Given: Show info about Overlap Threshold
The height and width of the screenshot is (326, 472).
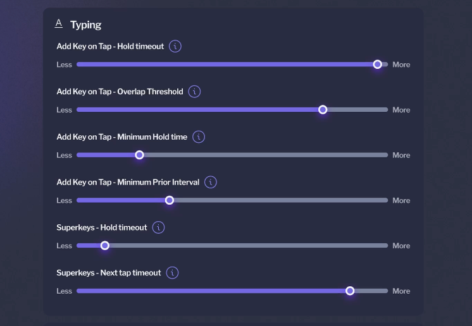Looking at the screenshot, I should (x=195, y=92).
